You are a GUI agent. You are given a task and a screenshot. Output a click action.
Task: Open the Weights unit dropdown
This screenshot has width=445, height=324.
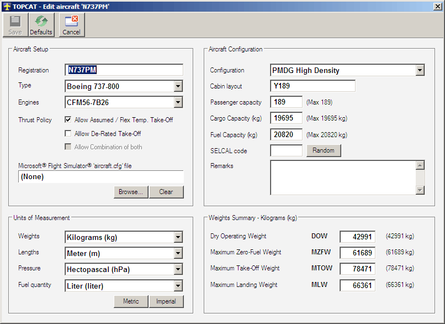pyautogui.click(x=178, y=237)
